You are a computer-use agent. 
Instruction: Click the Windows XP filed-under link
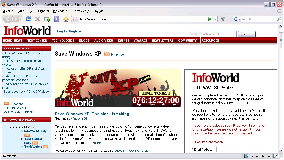coord(79,118)
